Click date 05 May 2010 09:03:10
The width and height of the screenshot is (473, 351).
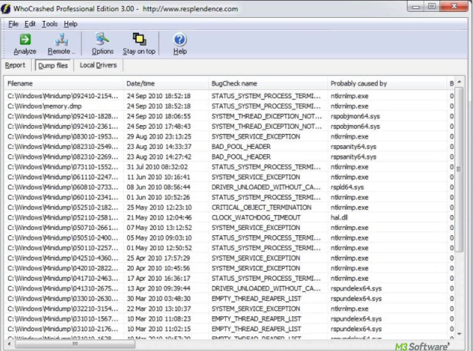click(x=159, y=238)
